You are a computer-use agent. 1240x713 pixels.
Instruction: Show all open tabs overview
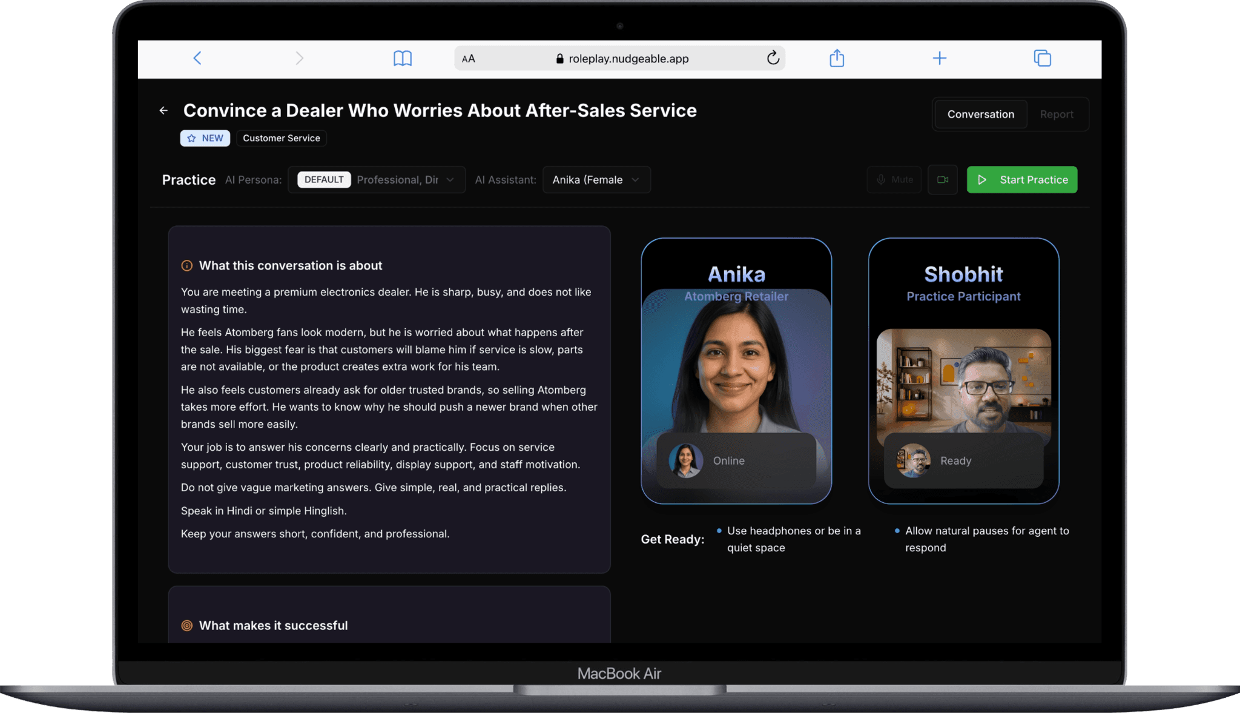click(x=1042, y=58)
